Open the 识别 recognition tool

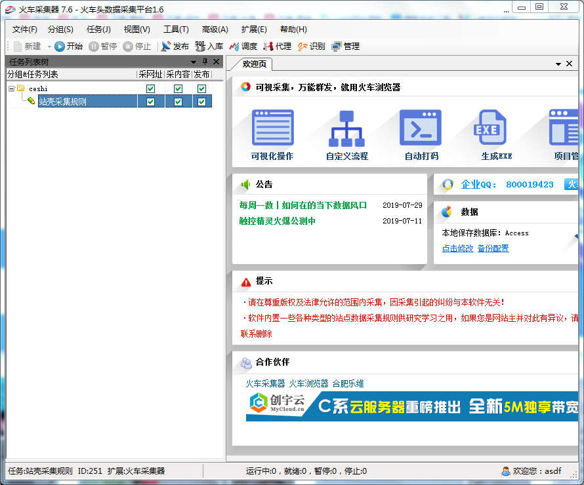312,47
